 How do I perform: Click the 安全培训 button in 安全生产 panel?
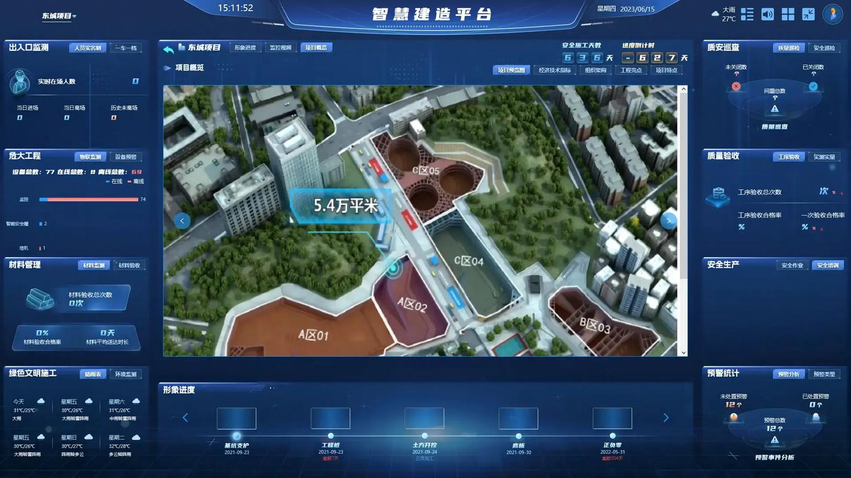click(x=829, y=265)
